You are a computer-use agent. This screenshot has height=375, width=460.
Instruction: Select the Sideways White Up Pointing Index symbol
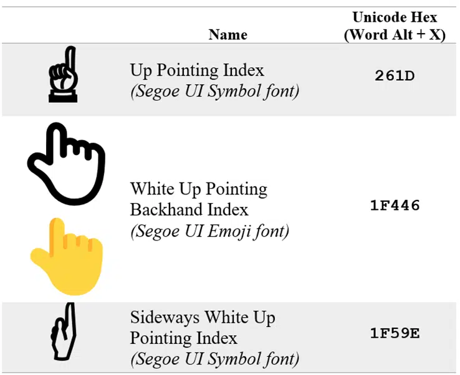tap(64, 331)
